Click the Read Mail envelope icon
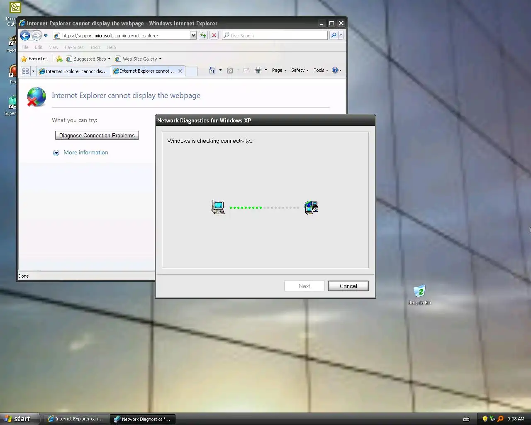This screenshot has width=531, height=425. pos(246,70)
